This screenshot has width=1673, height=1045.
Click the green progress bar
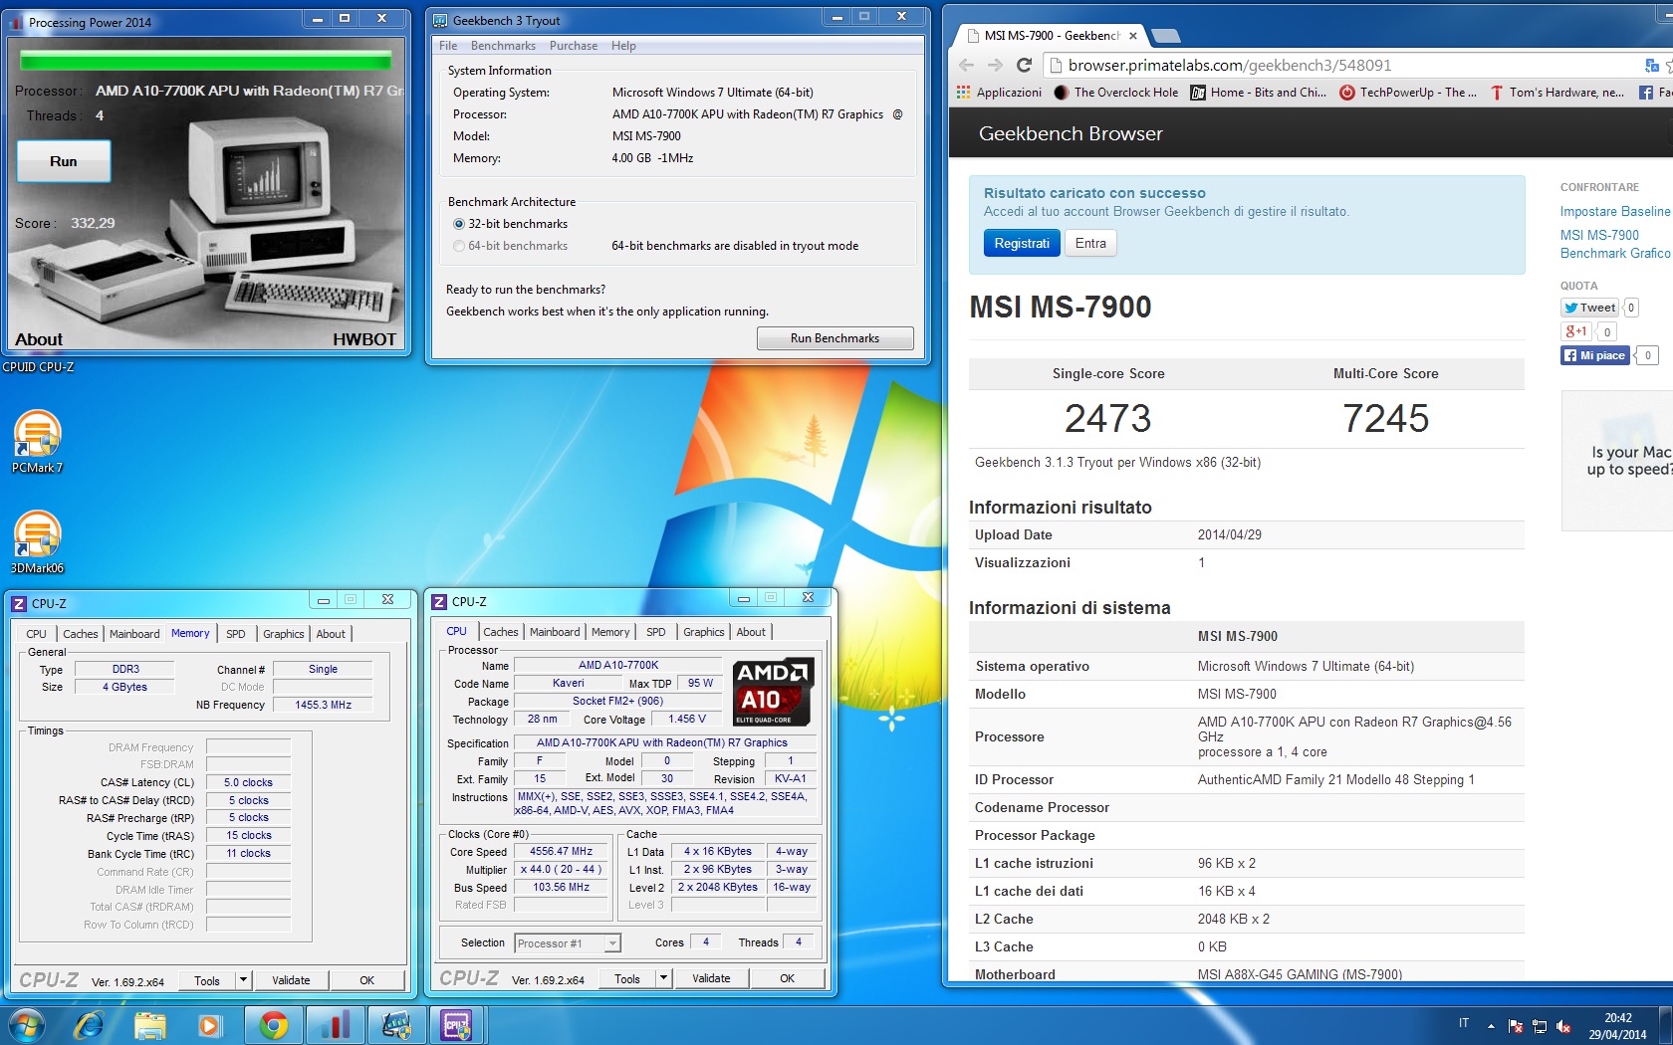tap(206, 61)
